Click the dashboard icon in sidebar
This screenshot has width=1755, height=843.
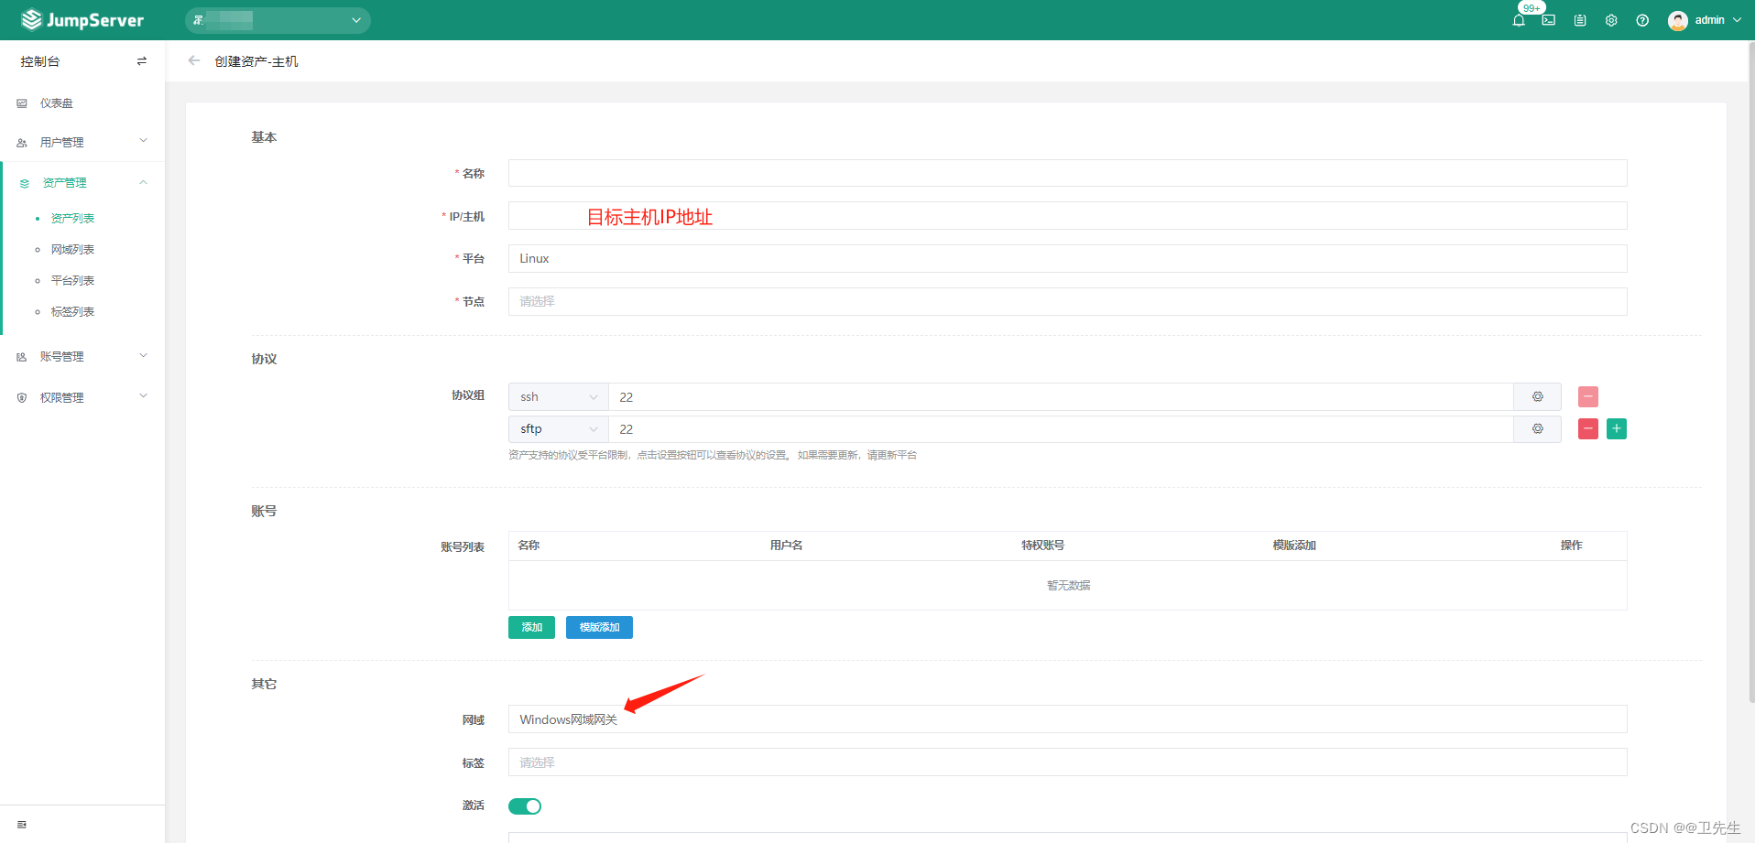(x=22, y=103)
